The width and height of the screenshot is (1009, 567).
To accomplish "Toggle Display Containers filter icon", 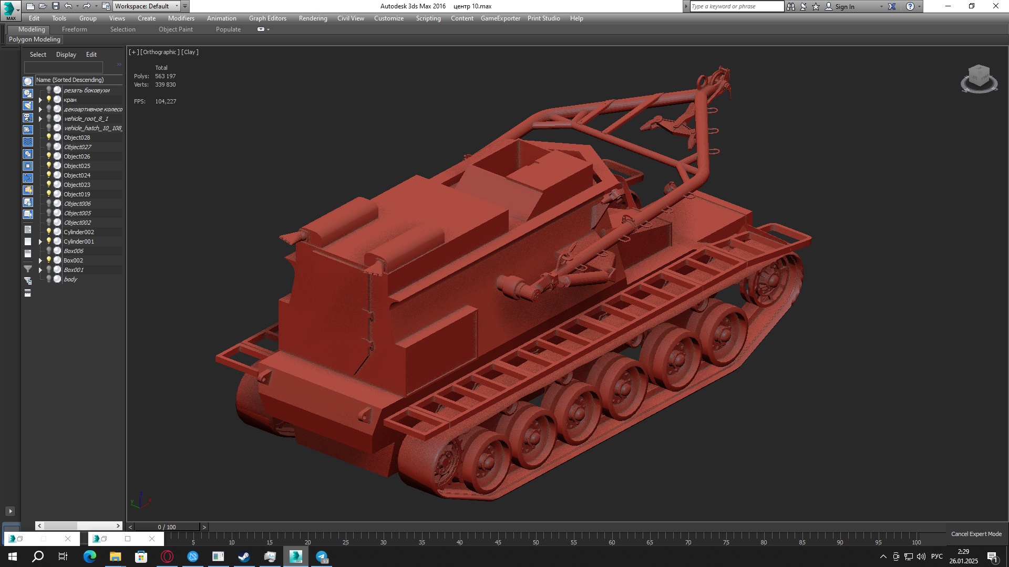I will 28,190.
